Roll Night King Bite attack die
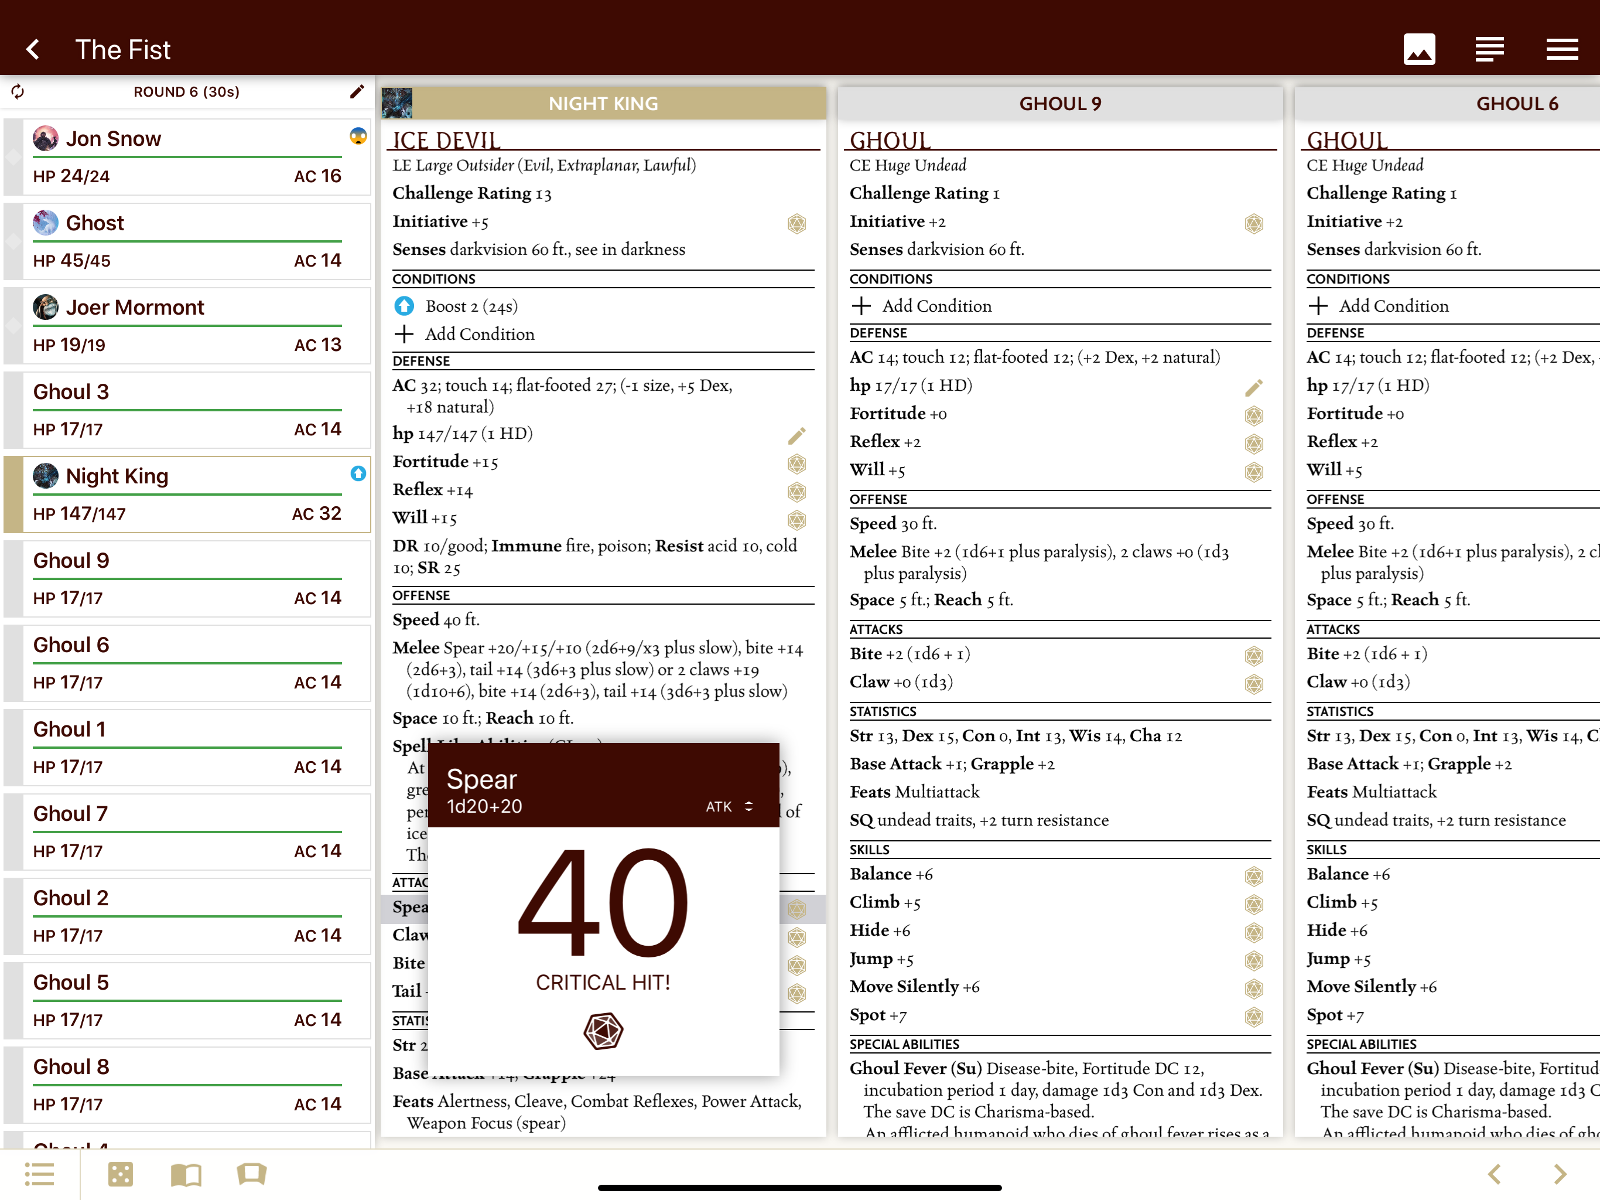 point(796,966)
